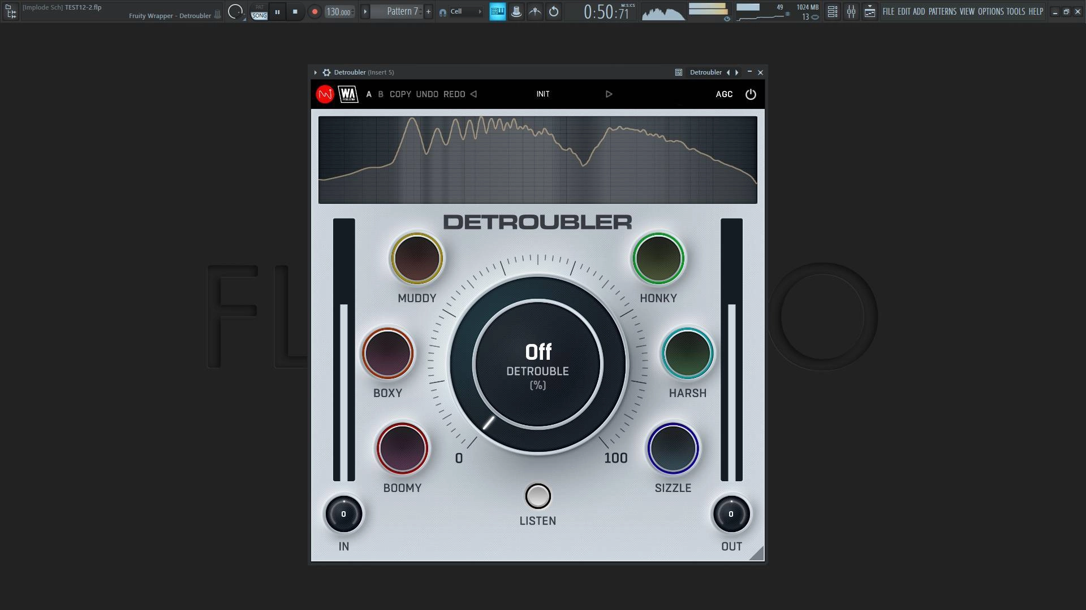This screenshot has width=1086, height=610.
Task: Click the BOXY knob
Action: [x=387, y=354]
